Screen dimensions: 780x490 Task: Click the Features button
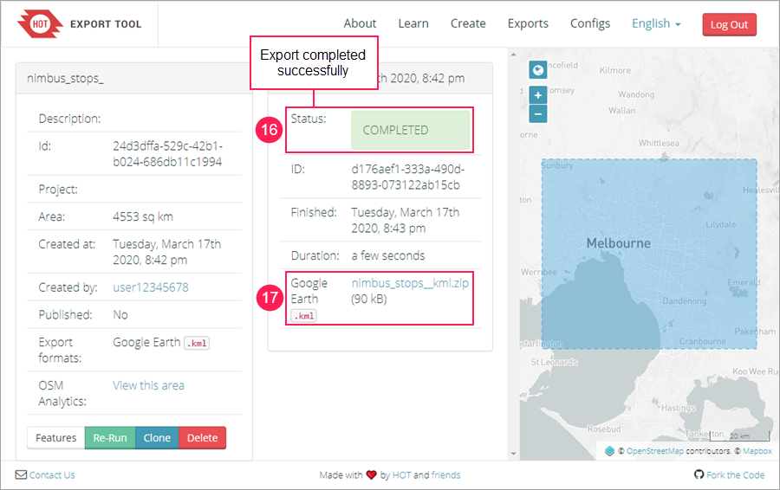tap(55, 438)
